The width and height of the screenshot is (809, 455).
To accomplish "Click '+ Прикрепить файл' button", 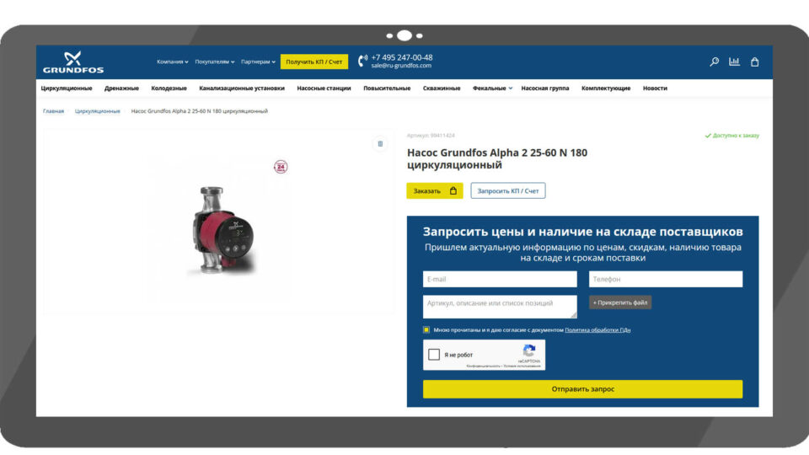I will [x=620, y=302].
